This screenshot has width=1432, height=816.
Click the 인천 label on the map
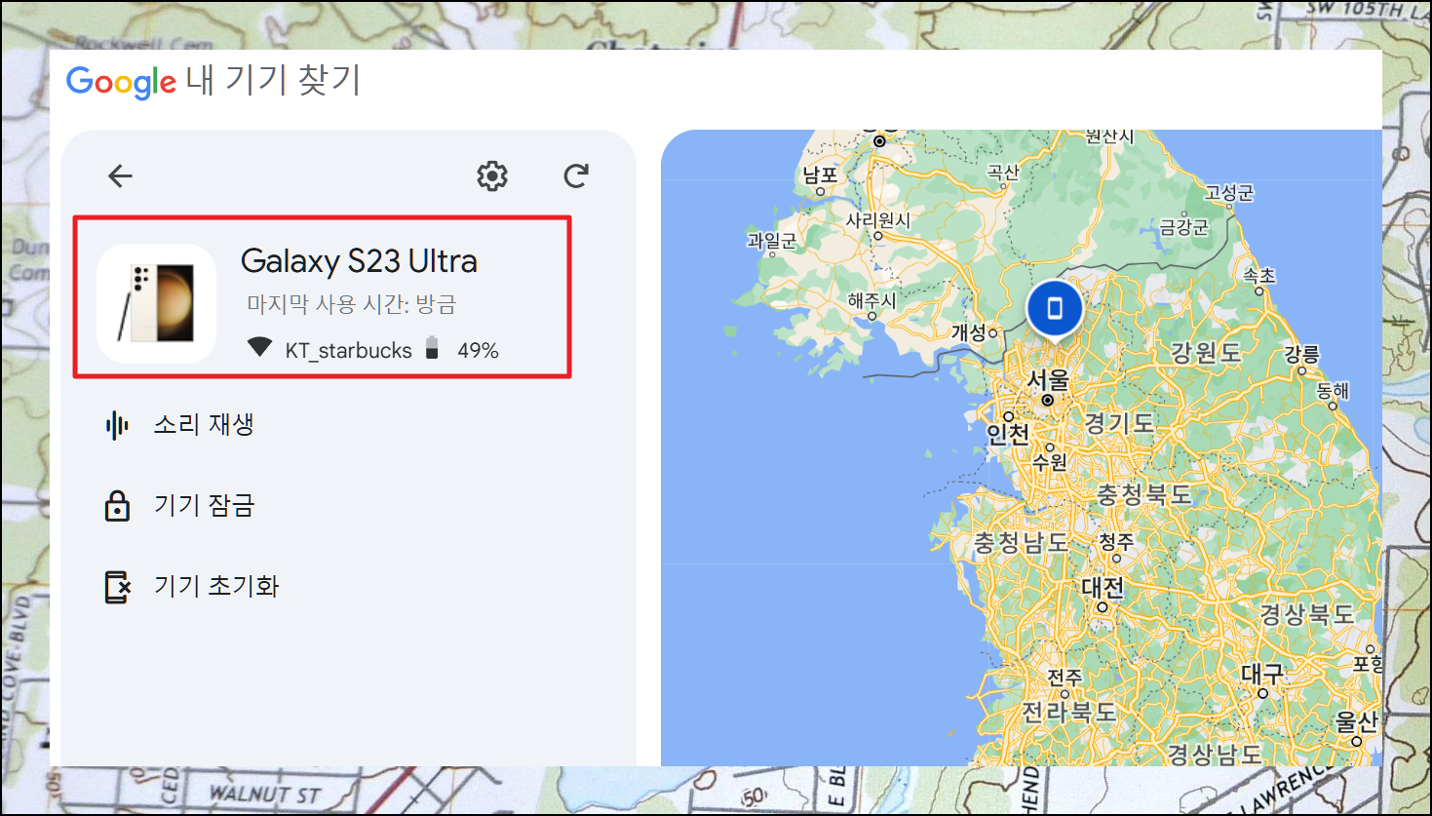(x=1008, y=435)
